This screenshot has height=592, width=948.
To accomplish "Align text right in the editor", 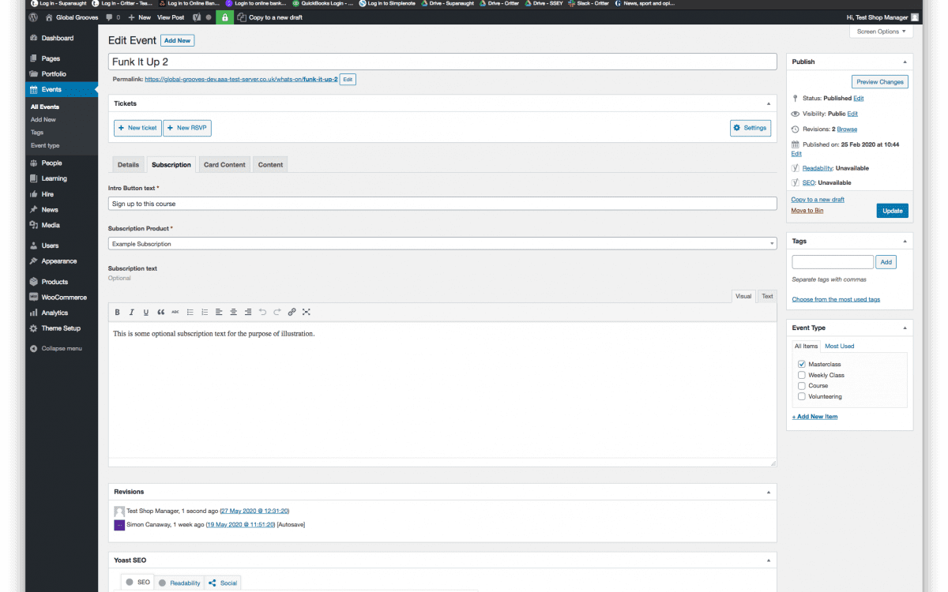I will click(x=248, y=313).
